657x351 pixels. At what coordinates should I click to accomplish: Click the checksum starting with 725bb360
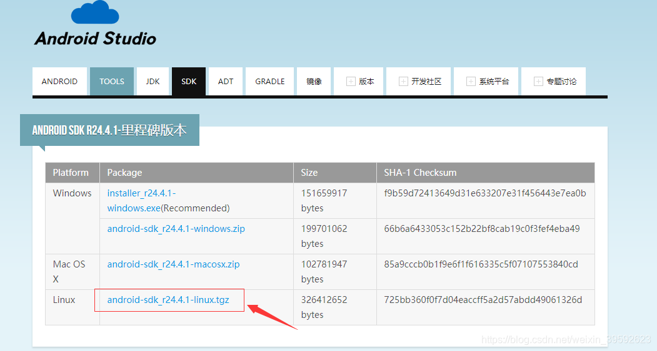coord(483,300)
